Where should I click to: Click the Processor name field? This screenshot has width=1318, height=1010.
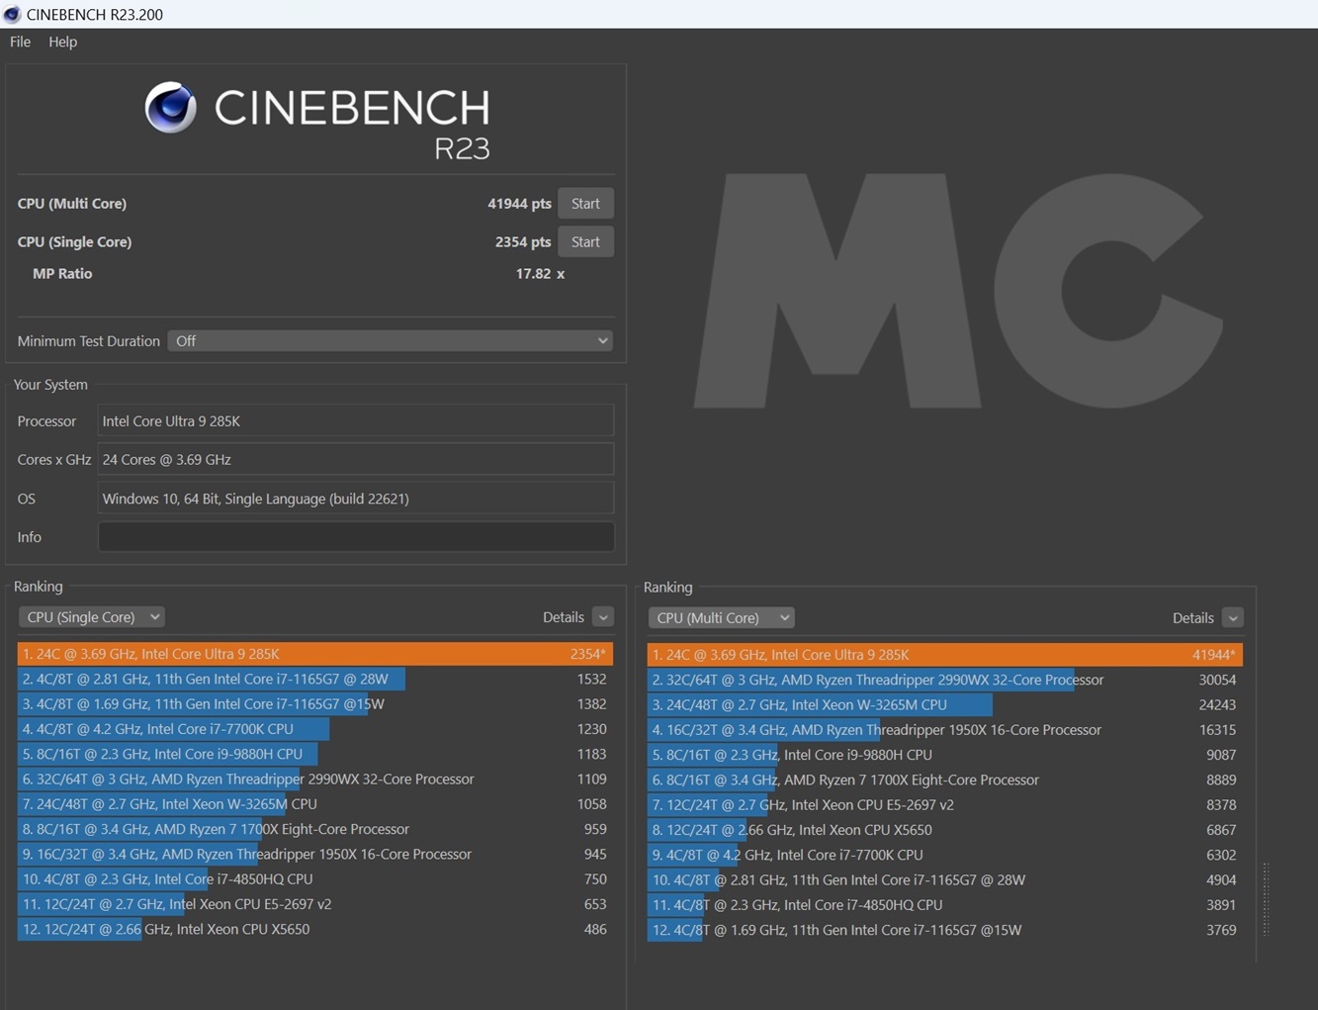tap(355, 420)
